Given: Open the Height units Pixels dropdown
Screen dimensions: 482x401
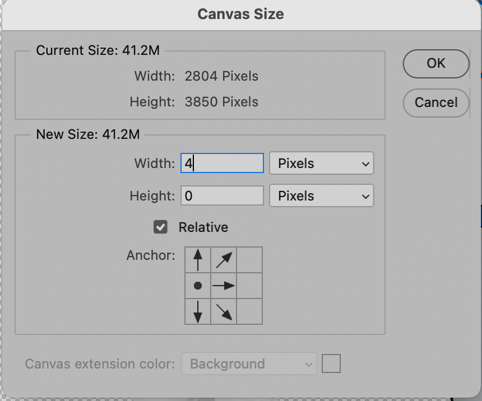Looking at the screenshot, I should (x=321, y=195).
